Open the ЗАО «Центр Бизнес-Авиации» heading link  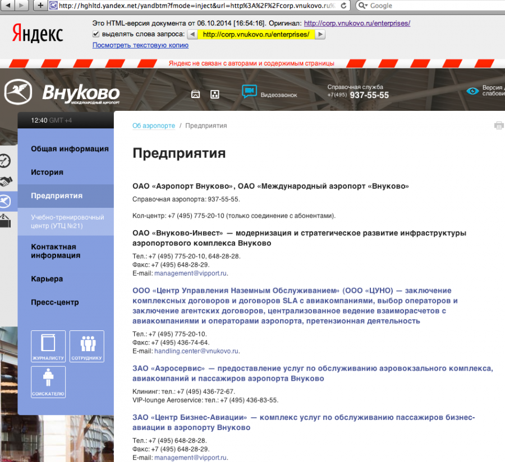click(304, 422)
